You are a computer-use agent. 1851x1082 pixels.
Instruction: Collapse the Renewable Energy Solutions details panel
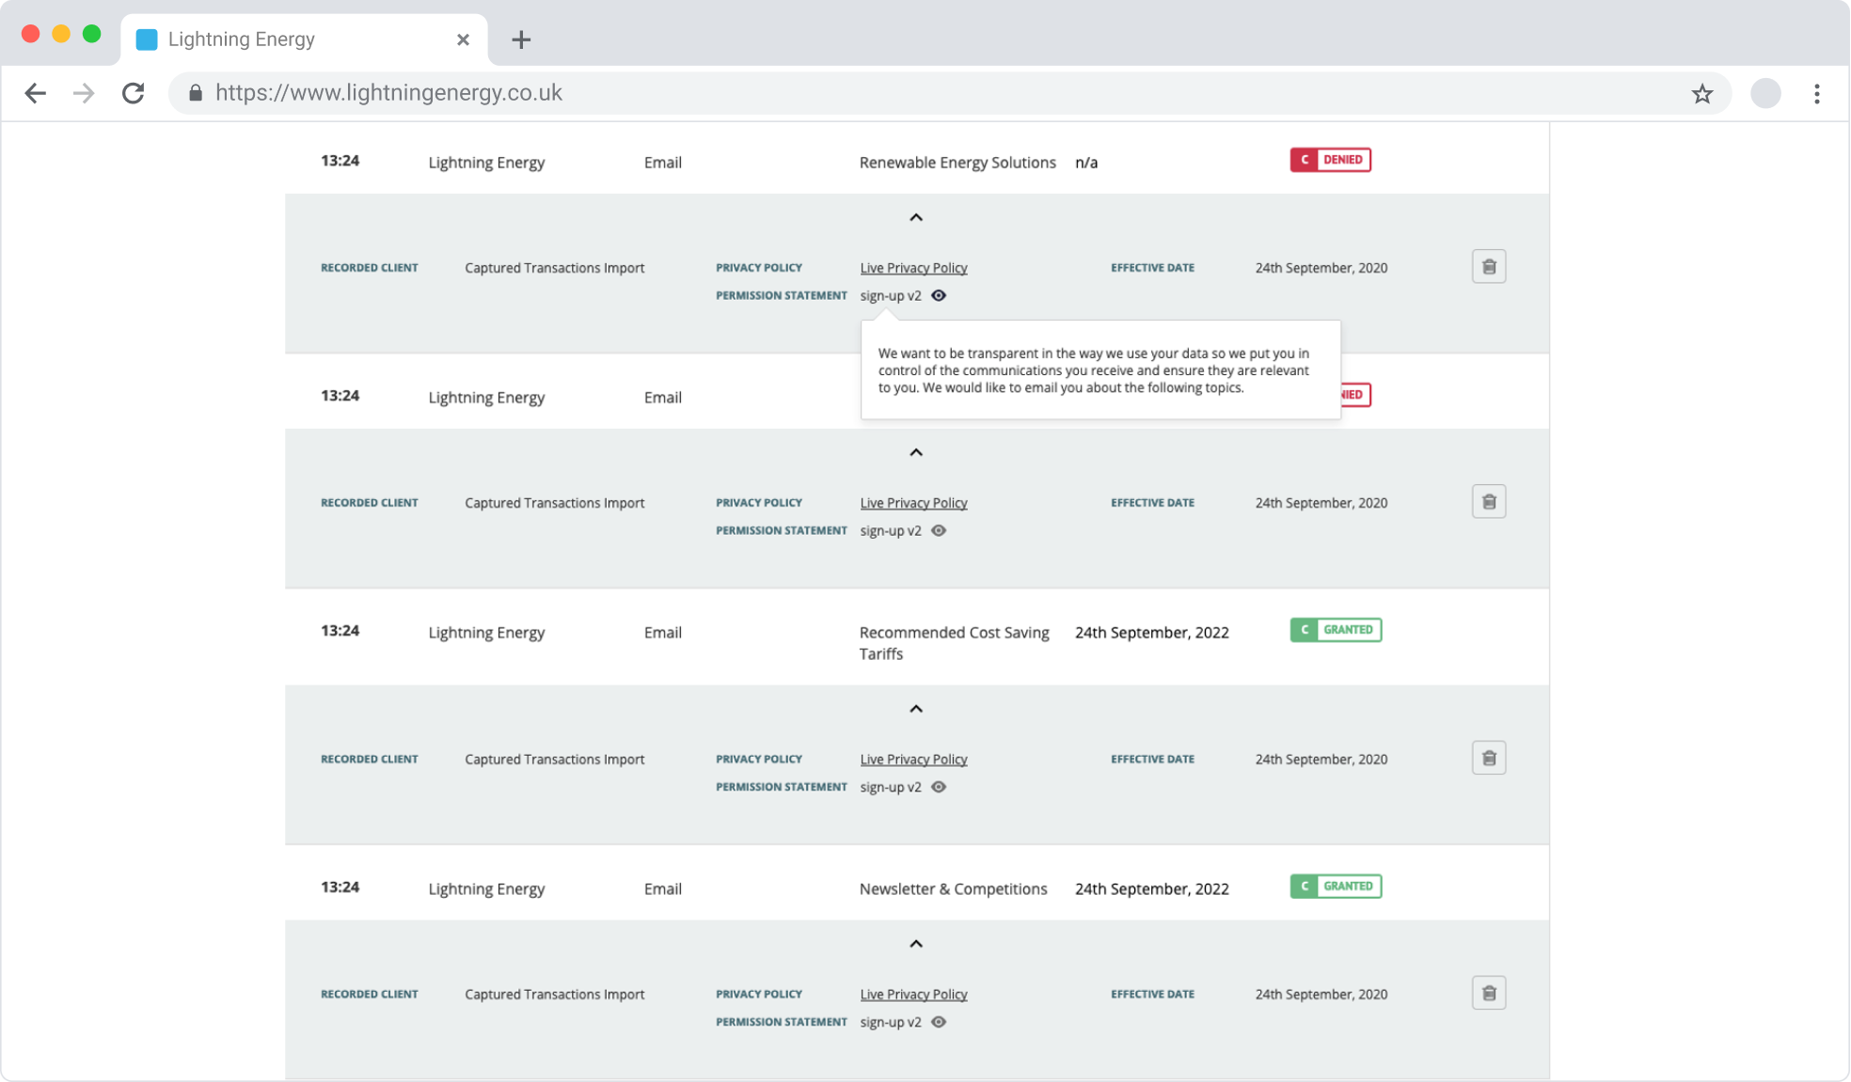[x=916, y=217]
